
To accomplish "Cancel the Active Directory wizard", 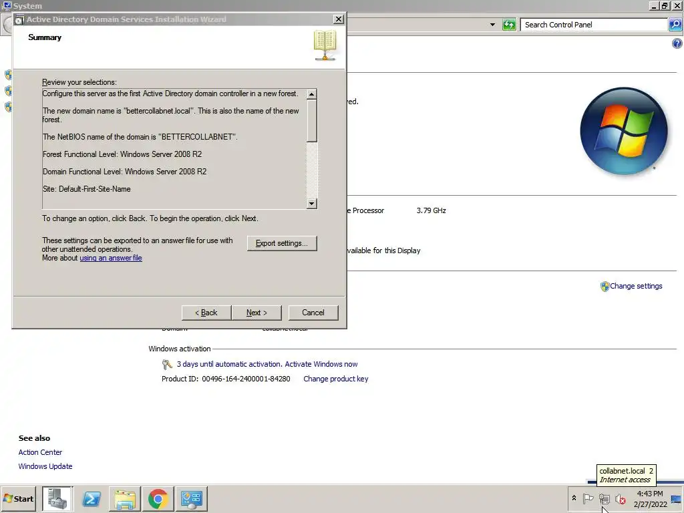I will 313,313.
